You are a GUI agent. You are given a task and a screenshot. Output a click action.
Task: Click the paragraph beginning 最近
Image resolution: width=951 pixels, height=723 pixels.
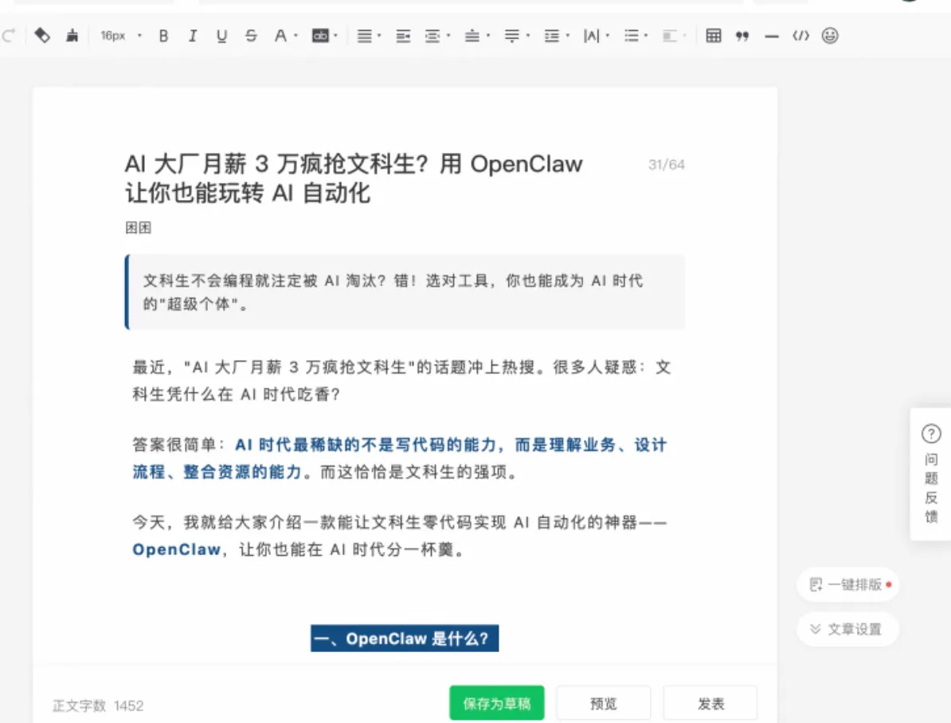click(401, 381)
